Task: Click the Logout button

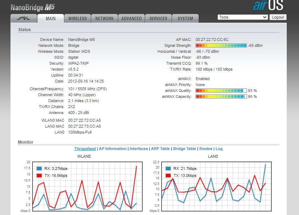Action: point(278,17)
